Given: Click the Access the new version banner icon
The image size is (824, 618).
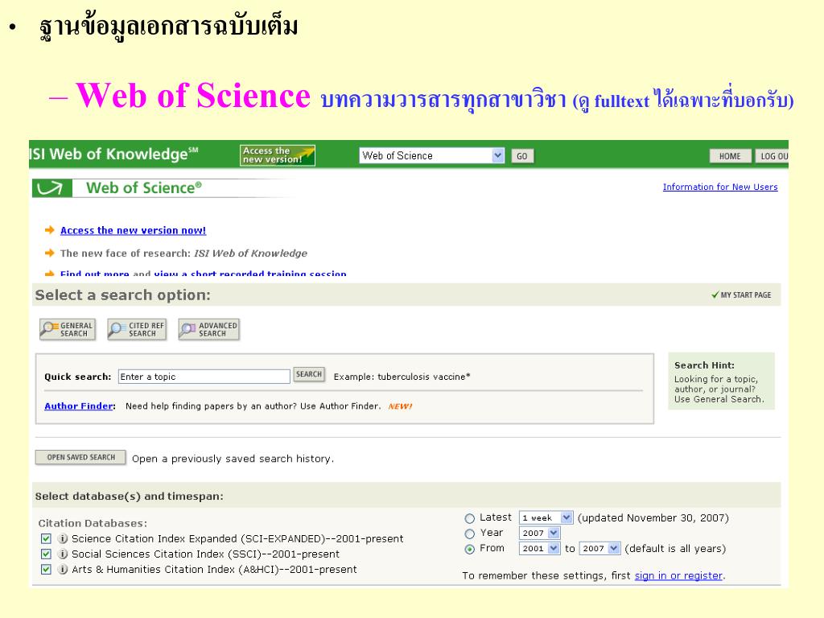Looking at the screenshot, I should [278, 155].
